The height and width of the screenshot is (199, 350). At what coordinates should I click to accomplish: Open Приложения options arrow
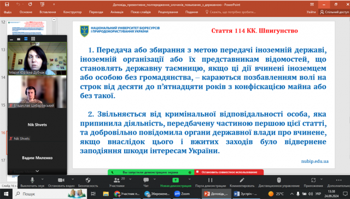[x=322, y=179]
